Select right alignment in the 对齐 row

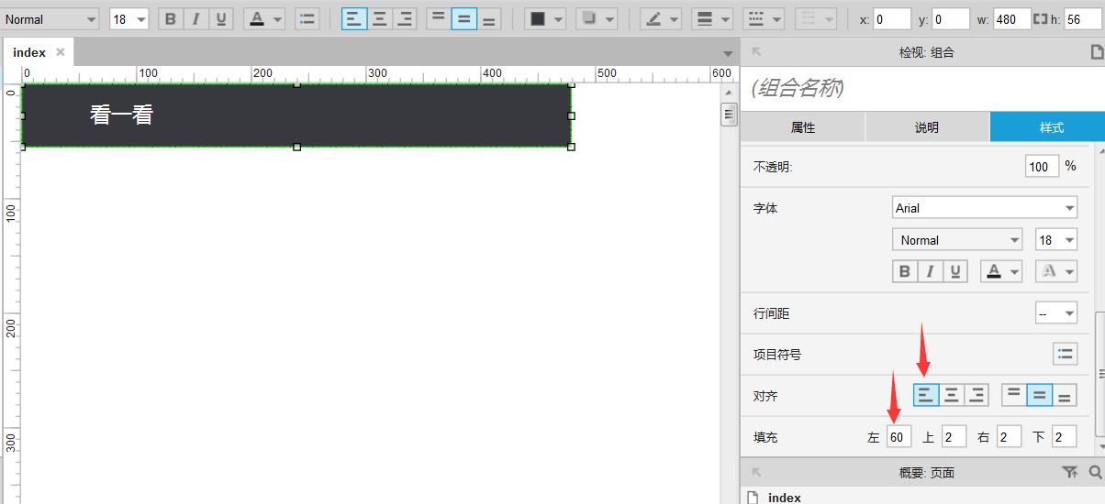point(977,395)
